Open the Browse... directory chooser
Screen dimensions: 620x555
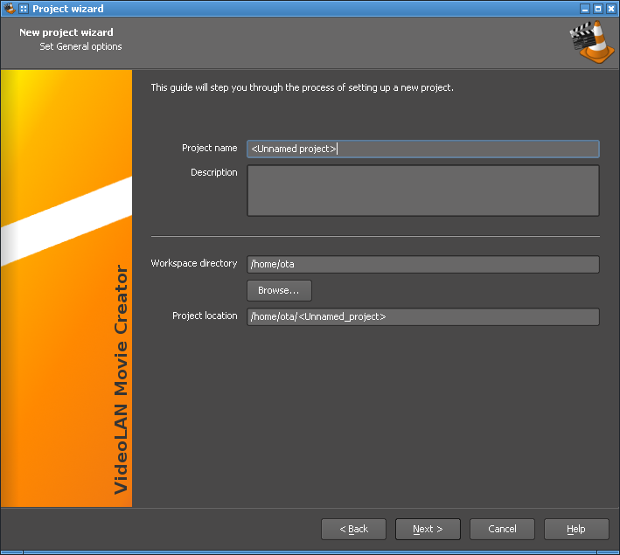tap(279, 290)
